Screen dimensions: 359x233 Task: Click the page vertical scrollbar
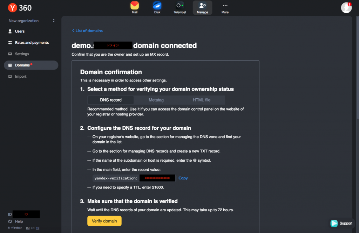tap(357, 68)
